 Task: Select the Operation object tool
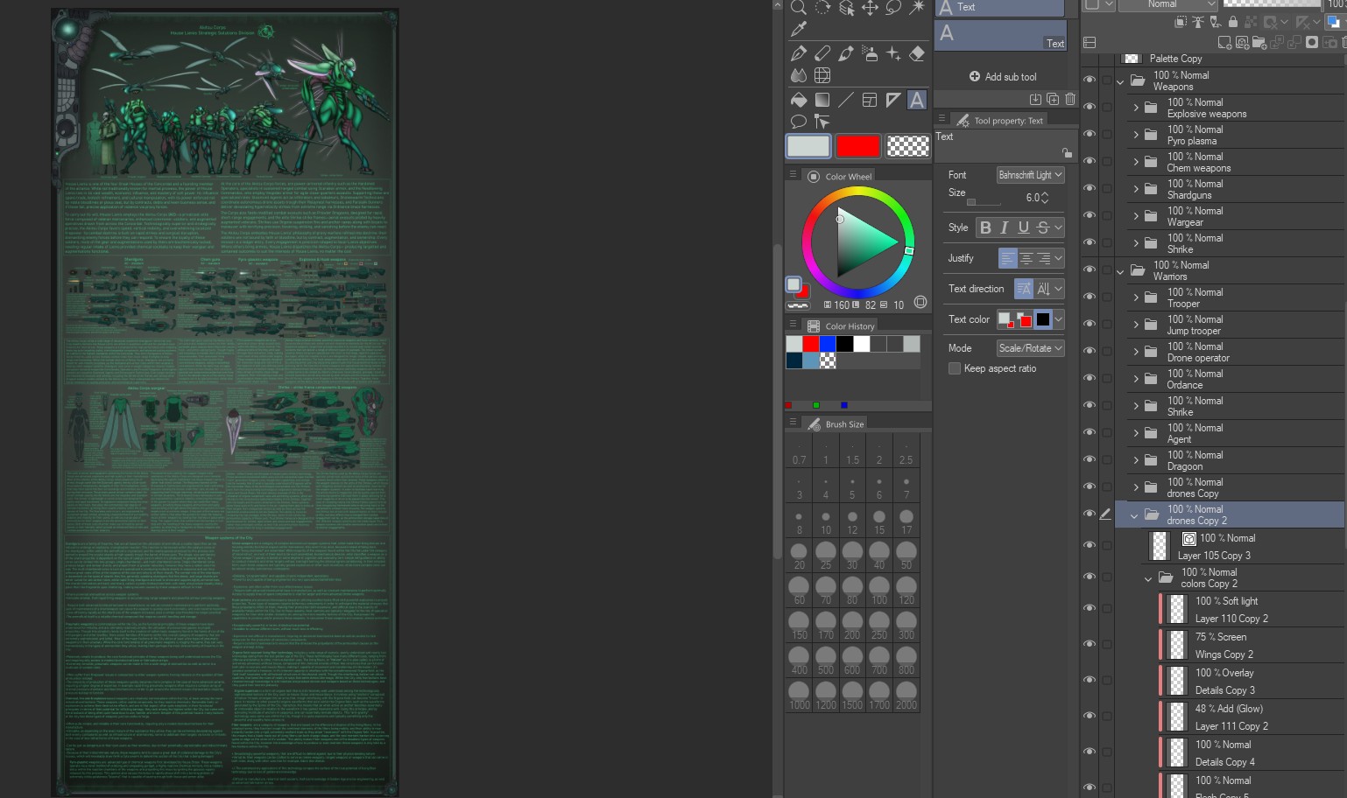[846, 8]
